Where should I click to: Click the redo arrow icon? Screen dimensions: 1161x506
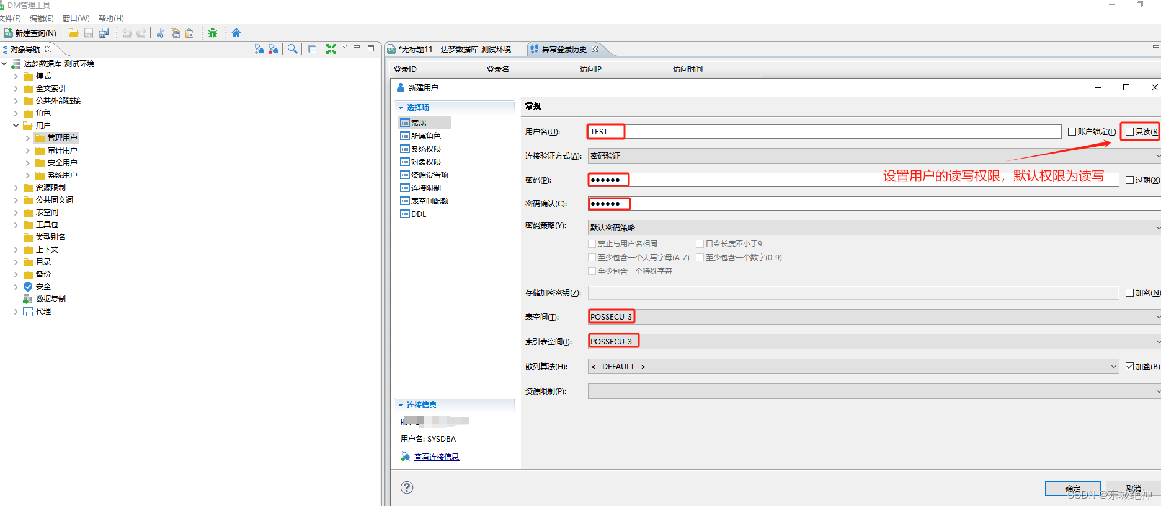pos(141,33)
